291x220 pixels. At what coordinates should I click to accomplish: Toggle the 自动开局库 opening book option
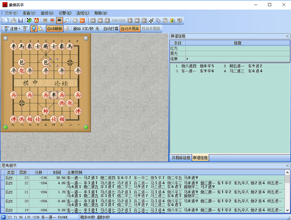(130, 29)
